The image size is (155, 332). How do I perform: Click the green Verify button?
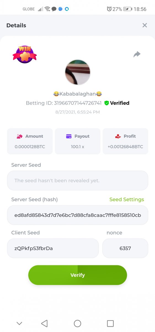[x=77, y=275]
